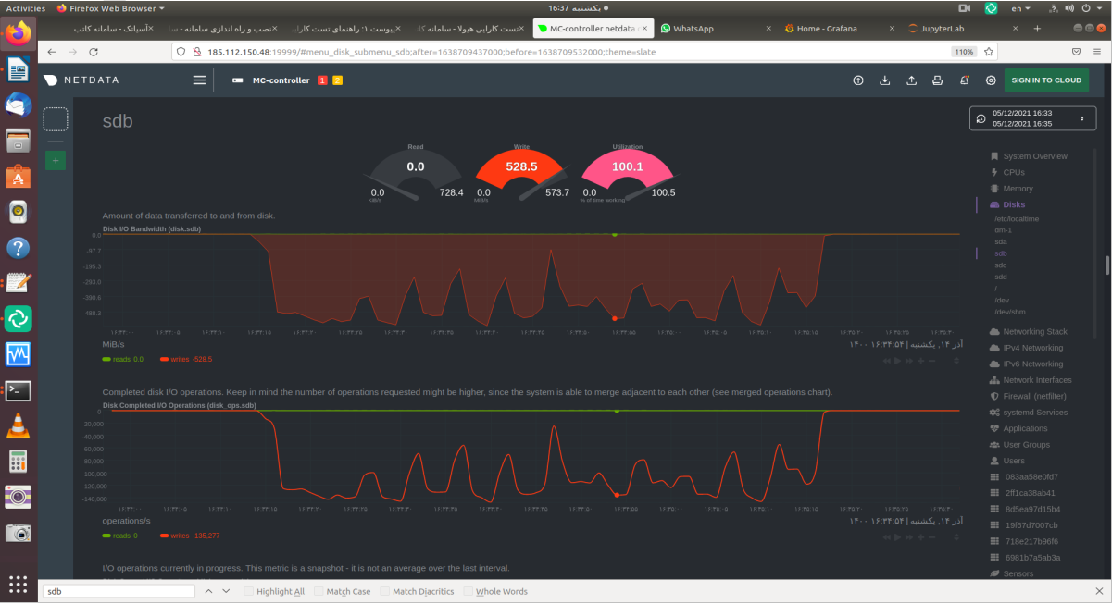Click the green plus add-space button
This screenshot has width=1112, height=604.
click(x=56, y=161)
